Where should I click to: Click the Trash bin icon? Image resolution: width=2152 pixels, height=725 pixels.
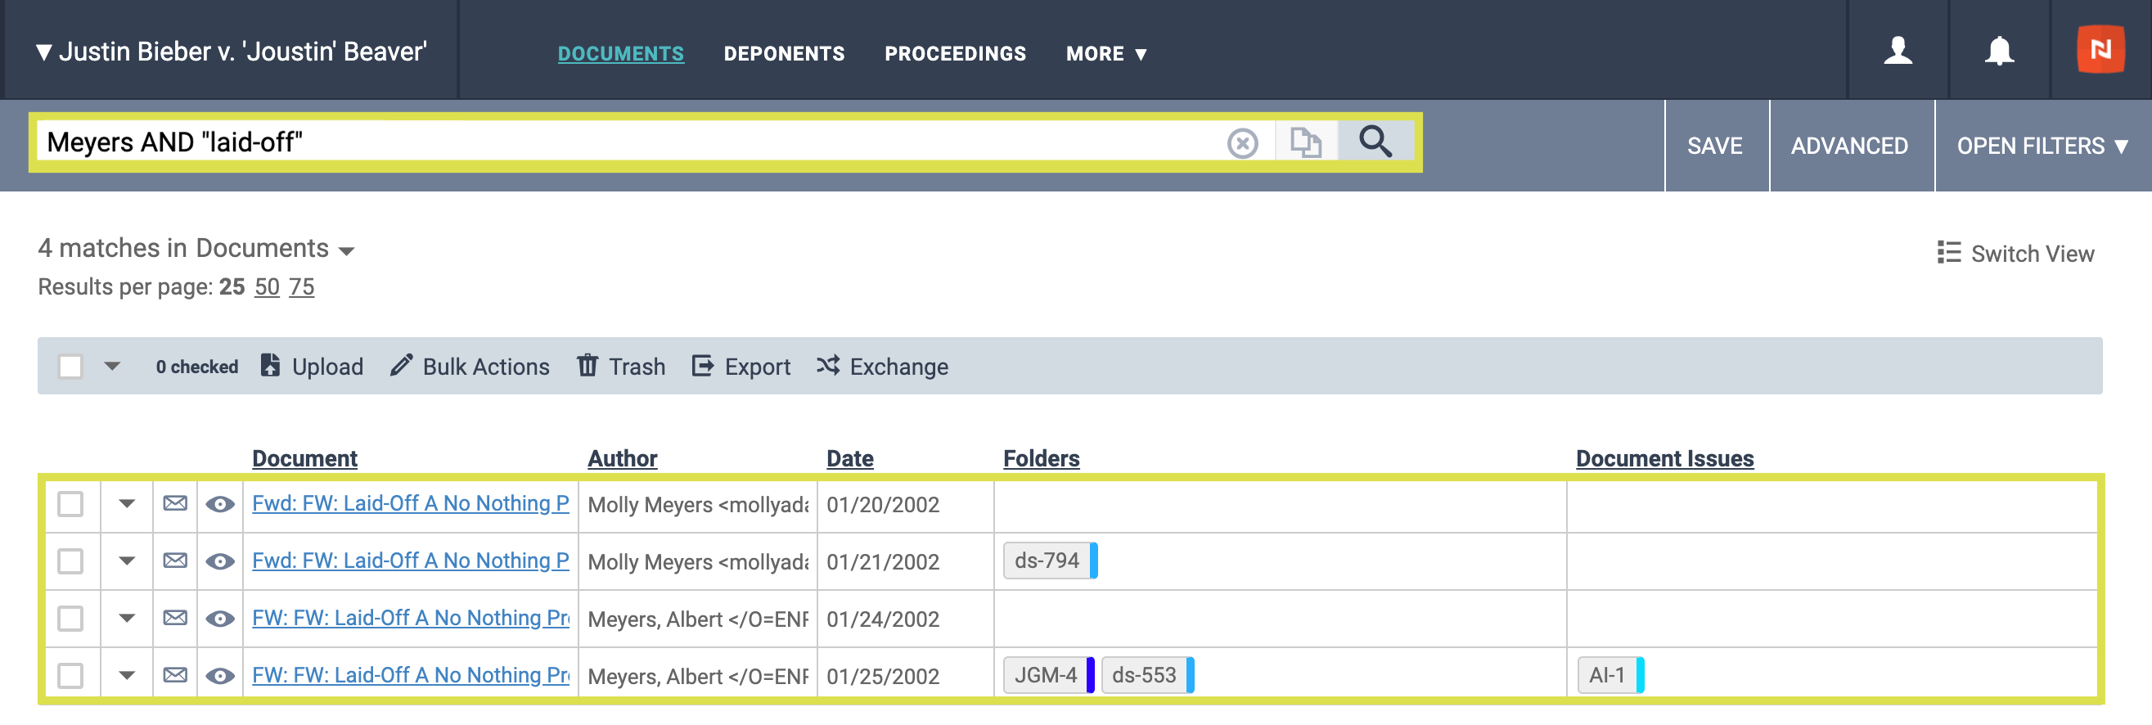point(588,365)
